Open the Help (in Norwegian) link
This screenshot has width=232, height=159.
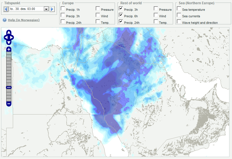tap(24, 20)
